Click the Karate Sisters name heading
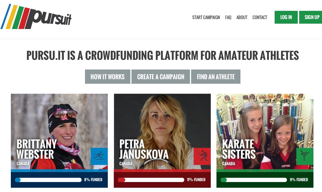 [239, 149]
